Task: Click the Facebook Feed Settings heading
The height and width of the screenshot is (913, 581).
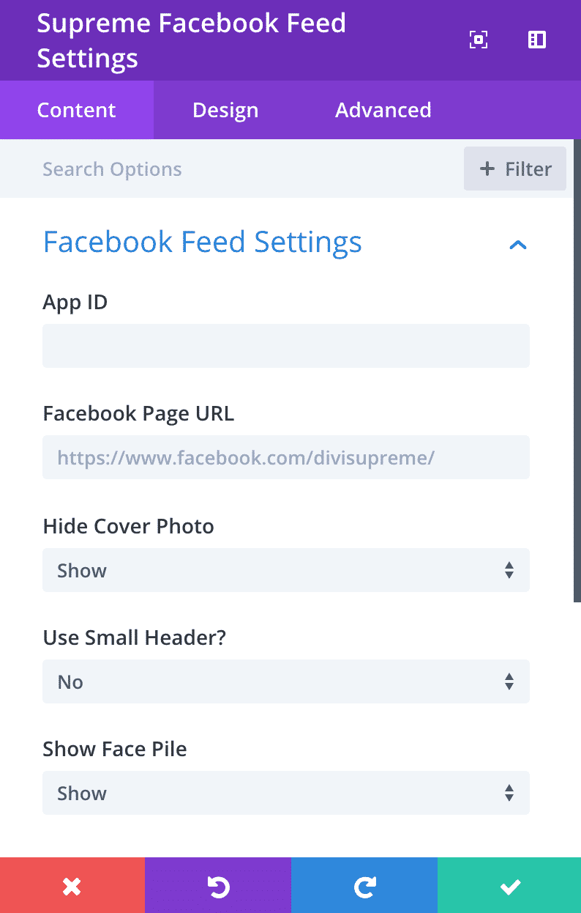Action: (203, 242)
